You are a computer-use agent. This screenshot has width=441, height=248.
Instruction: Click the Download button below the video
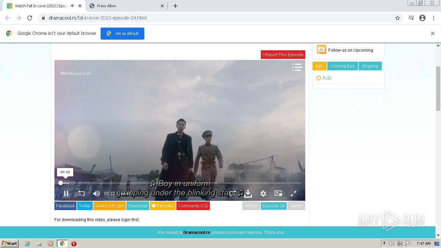(x=138, y=206)
